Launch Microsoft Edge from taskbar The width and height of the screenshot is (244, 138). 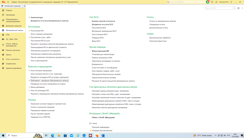[x=52, y=136]
